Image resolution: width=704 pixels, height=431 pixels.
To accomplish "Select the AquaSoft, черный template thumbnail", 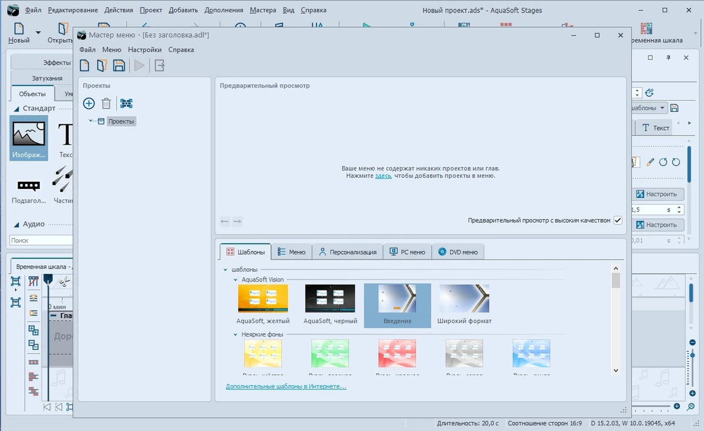I will [x=330, y=304].
